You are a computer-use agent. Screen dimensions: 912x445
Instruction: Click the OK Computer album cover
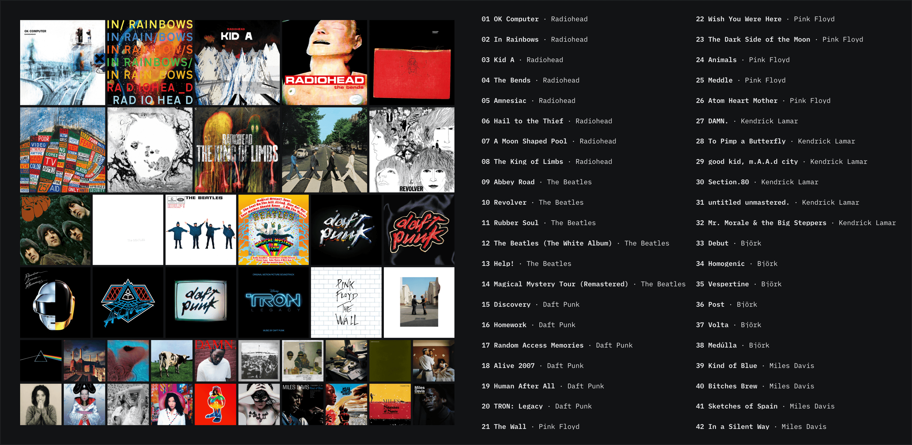coord(62,62)
